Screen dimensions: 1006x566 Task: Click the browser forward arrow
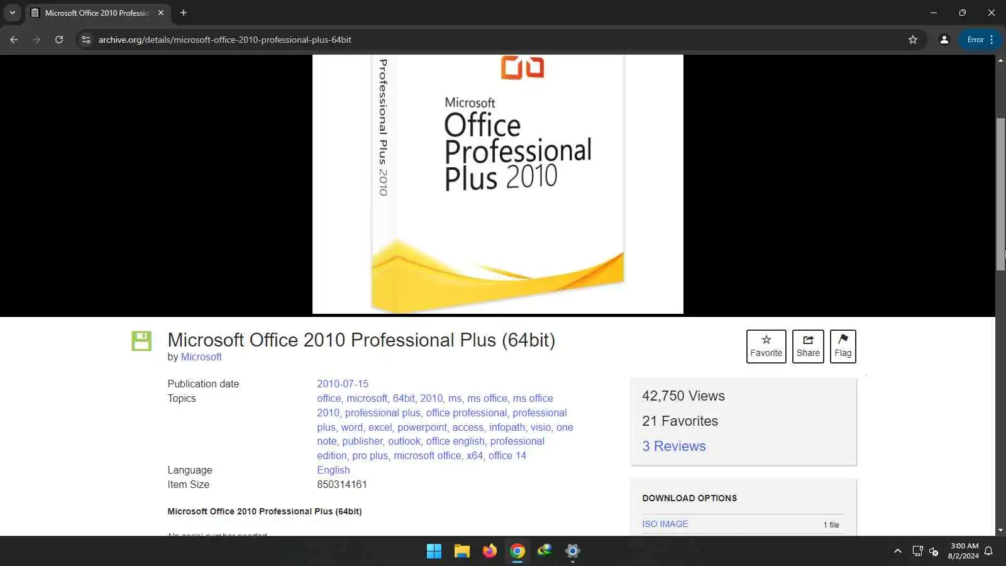point(36,40)
